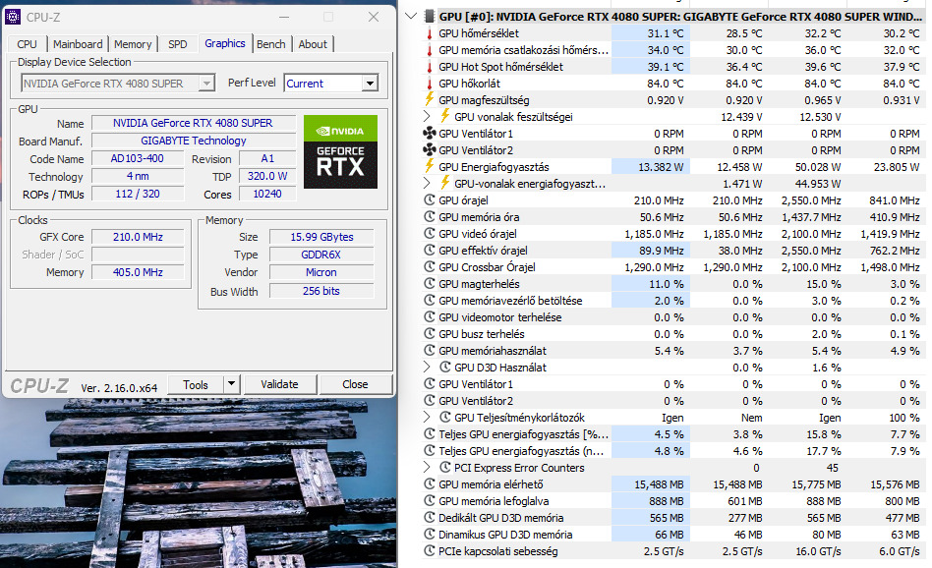The width and height of the screenshot is (932, 568).
Task: Collapse the GPU [#0] NVIDIA GeForce sensor group
Action: tap(411, 16)
